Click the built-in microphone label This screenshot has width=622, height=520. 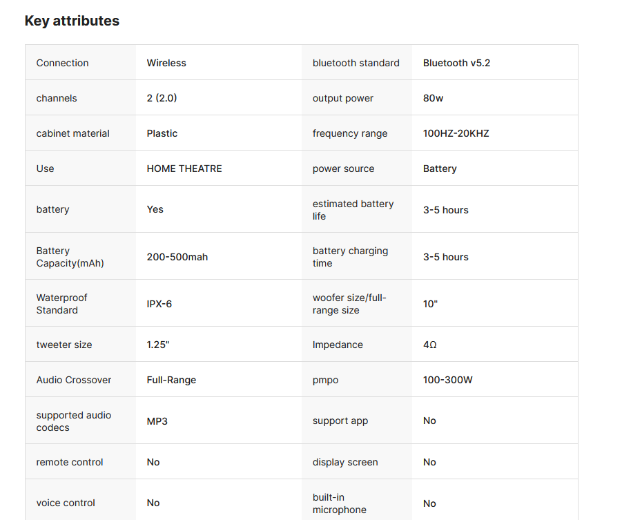tap(340, 503)
